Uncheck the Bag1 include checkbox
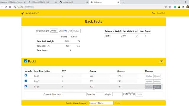The width and height of the screenshot is (189, 106). coord(26,75)
